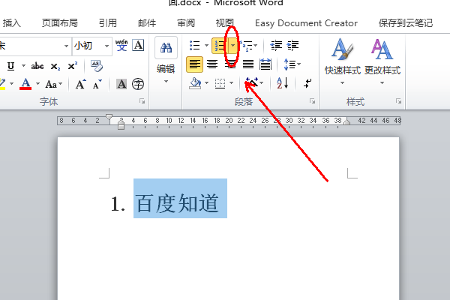
Task: Open the 段落 dialog launcher
Action: tap(312, 101)
